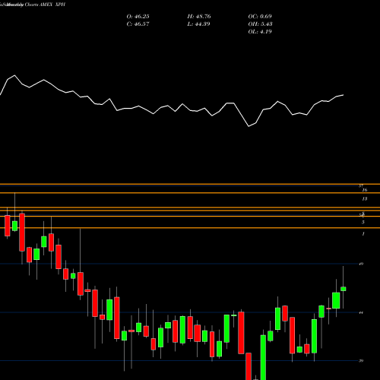Click the 49 price axis label
Viewport: 380px width, 380px height.
point(361,264)
